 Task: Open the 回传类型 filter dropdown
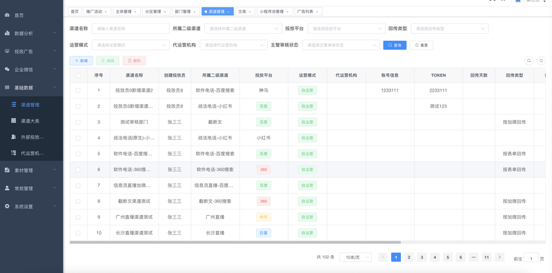tap(450, 28)
